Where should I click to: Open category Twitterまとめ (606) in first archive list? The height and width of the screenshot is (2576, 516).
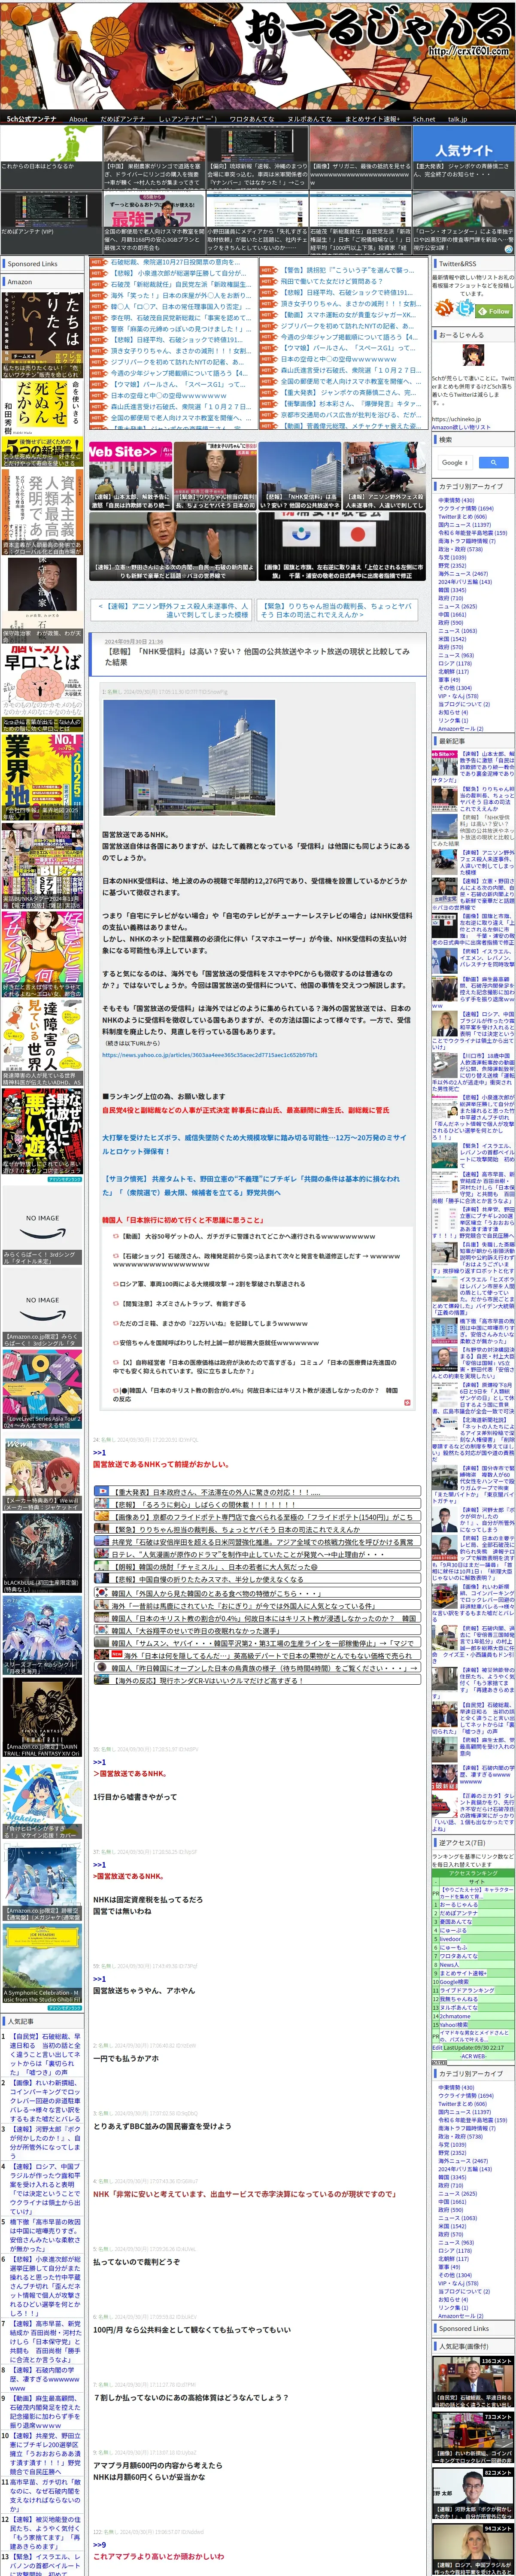point(462,516)
